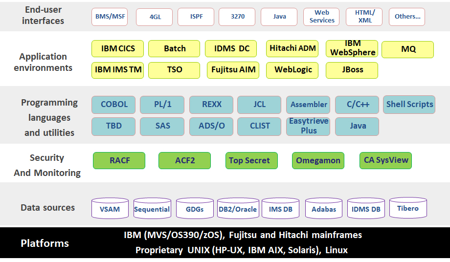Click the Fujitsu AIM box
This screenshot has width=450, height=262.
[233, 70]
